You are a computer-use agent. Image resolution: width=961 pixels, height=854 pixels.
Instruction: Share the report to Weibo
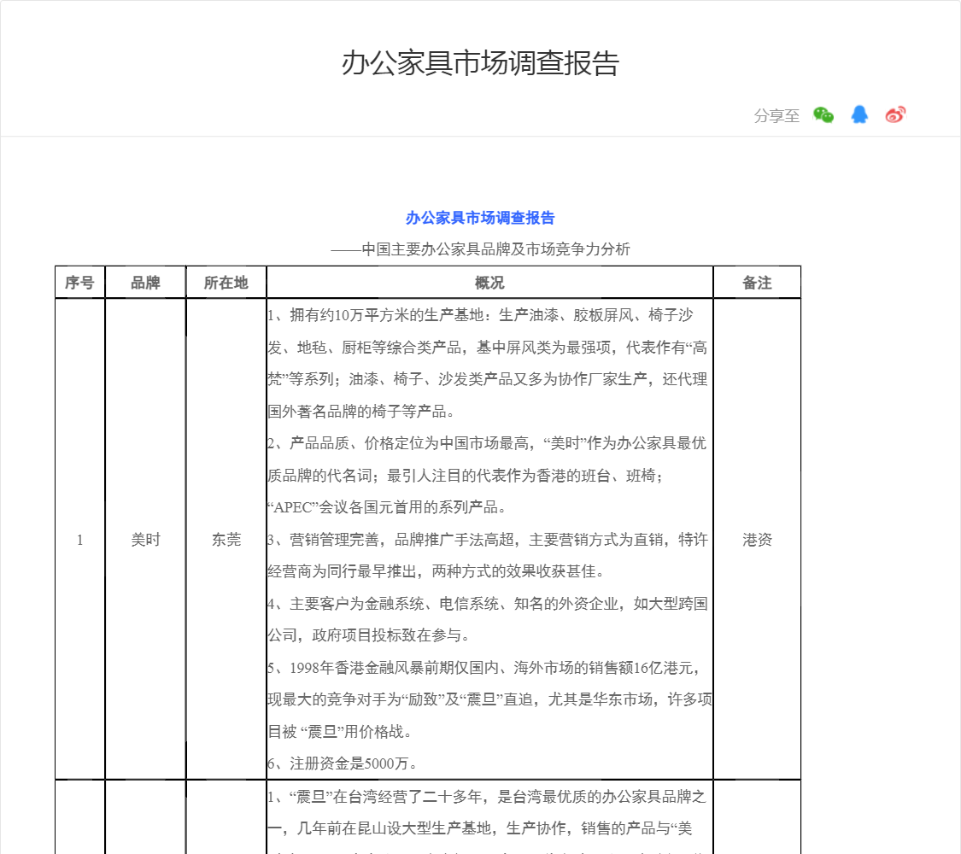pyautogui.click(x=895, y=114)
